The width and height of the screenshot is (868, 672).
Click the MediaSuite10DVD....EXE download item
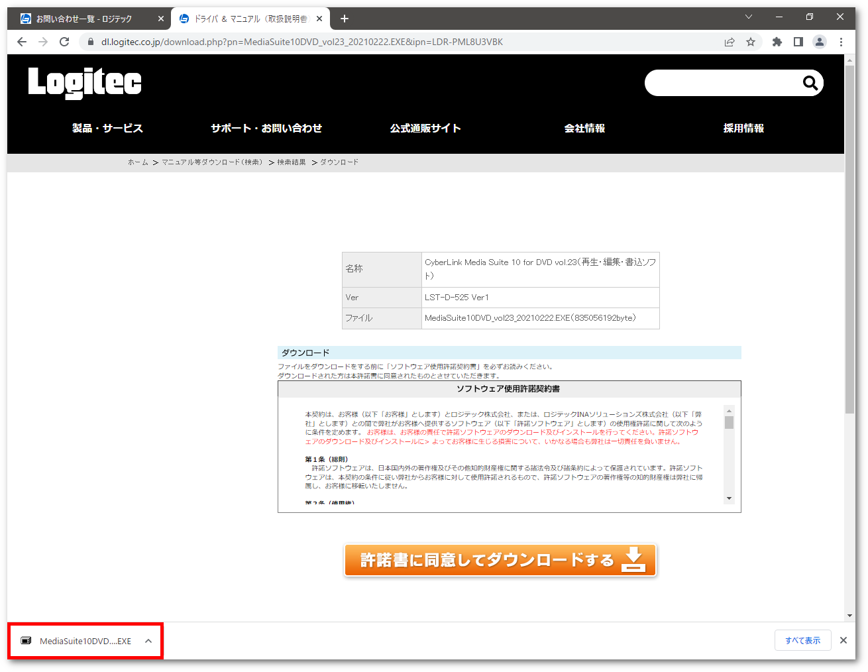click(x=85, y=641)
